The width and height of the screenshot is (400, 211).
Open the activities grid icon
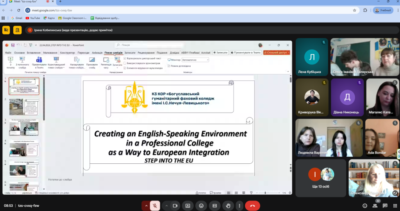coord(395,206)
